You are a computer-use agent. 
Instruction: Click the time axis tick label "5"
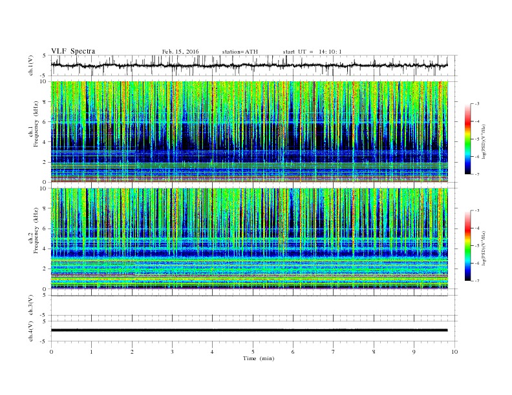tap(253, 352)
